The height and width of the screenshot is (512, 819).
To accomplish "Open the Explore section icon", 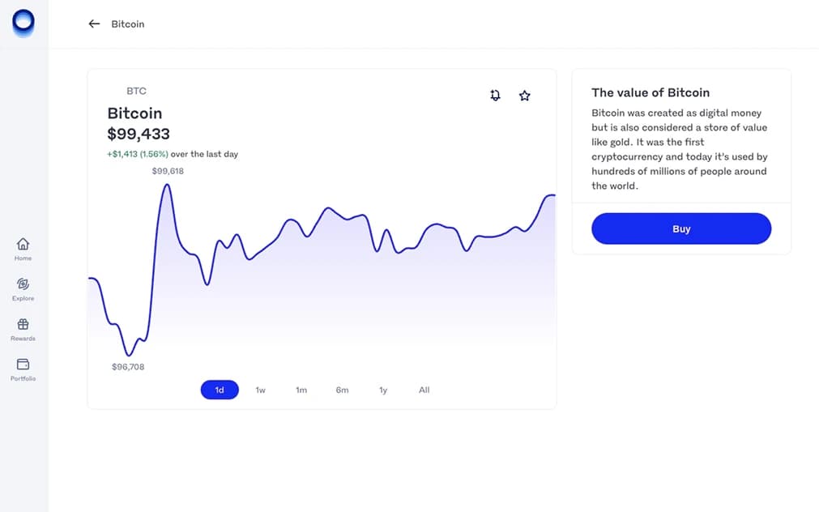I will 23,284.
